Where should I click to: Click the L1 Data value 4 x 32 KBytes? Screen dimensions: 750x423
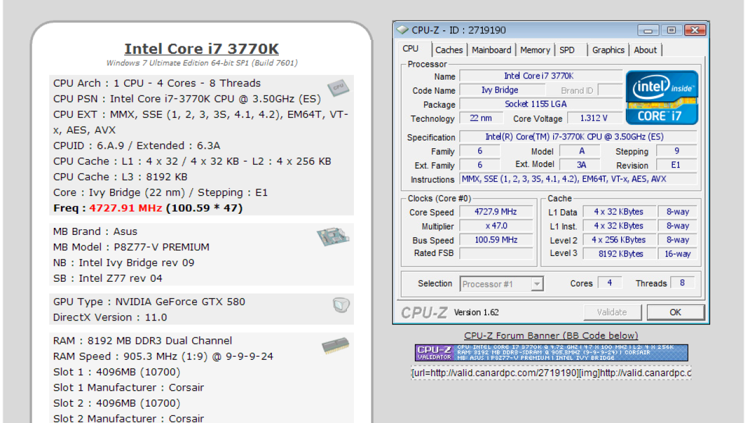tap(618, 212)
